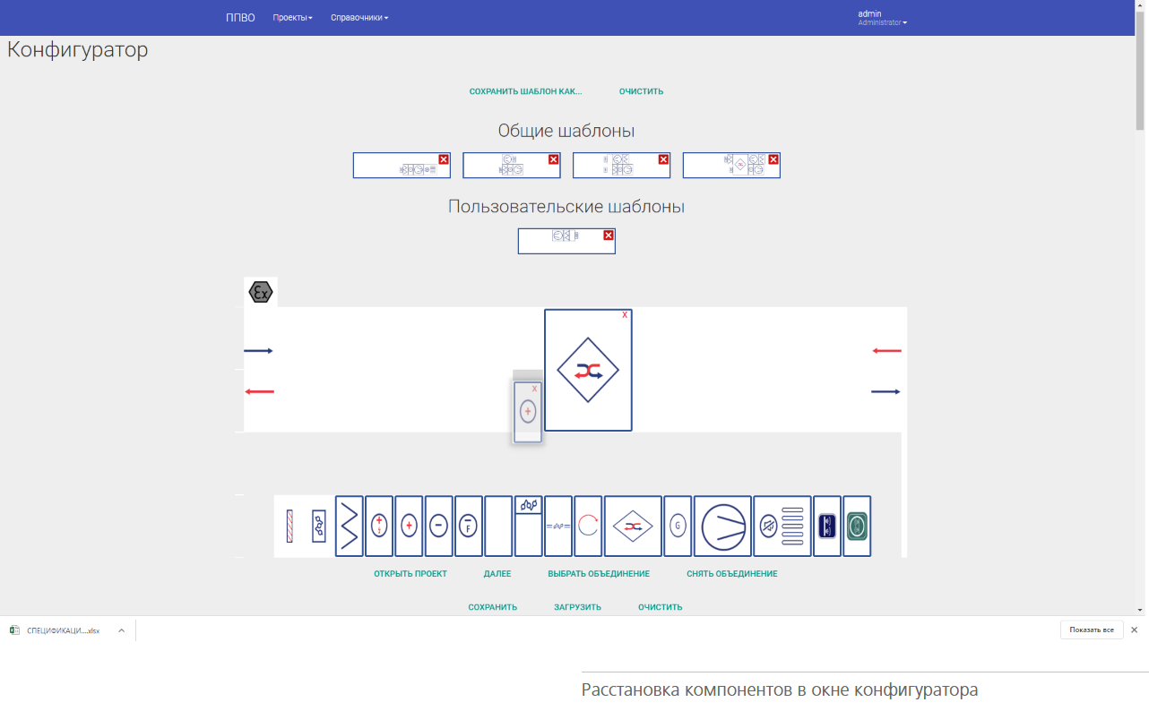Open the downloaded СПЕЦИФИКАЦИ...xlsx file
This screenshot has width=1149, height=728.
(x=56, y=630)
